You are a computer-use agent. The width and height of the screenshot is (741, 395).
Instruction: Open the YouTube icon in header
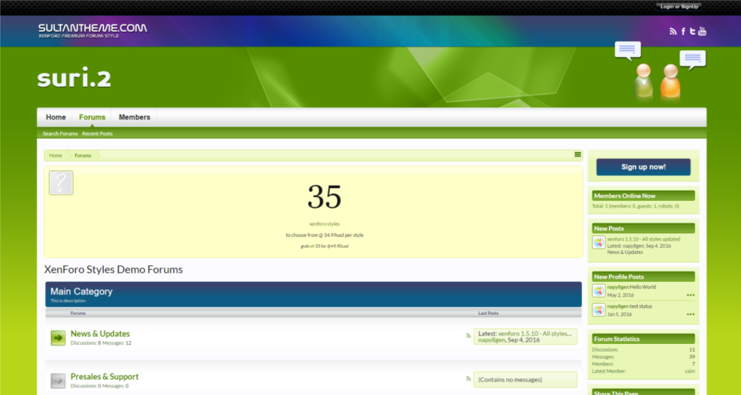click(702, 31)
